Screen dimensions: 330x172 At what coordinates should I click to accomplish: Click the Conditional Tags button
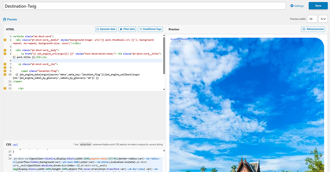(x=150, y=29)
